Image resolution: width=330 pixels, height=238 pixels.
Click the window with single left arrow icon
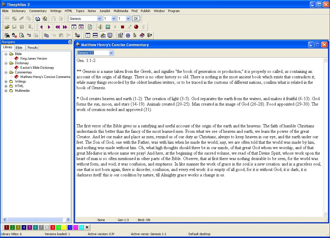pyautogui.click(x=74, y=27)
